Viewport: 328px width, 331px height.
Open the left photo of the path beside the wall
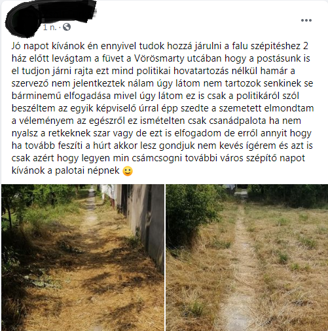coord(82,258)
